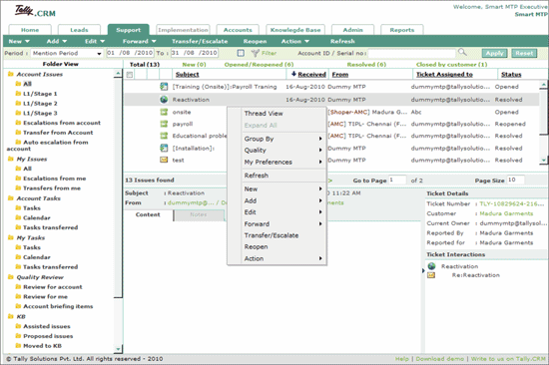Expand Group By submenu in context menu
The height and width of the screenshot is (365, 549).
[x=282, y=139]
